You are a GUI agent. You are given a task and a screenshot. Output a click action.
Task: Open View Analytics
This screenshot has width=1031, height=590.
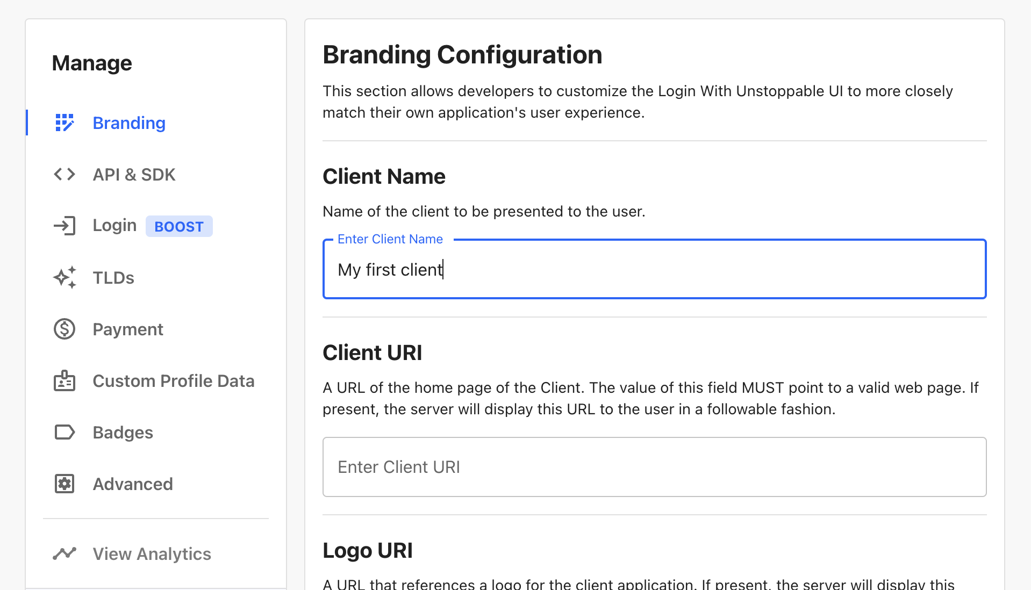tap(152, 553)
